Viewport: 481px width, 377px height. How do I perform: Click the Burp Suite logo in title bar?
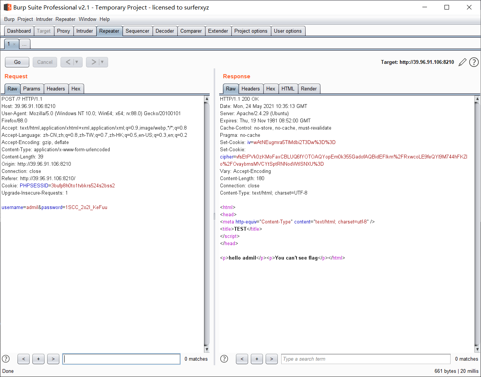tap(7, 7)
